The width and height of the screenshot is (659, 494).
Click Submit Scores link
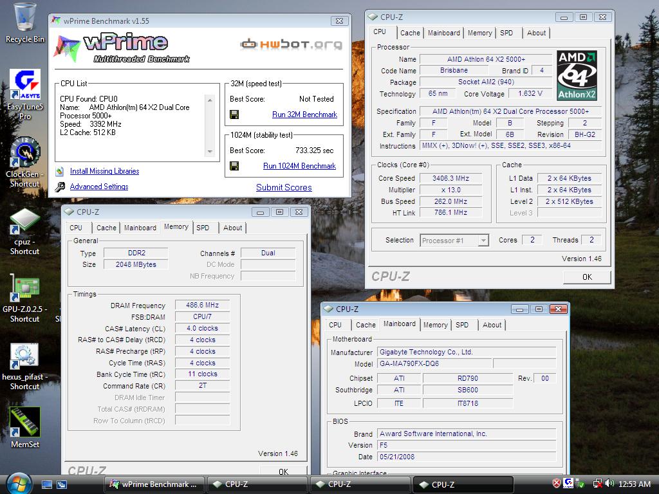tap(284, 187)
